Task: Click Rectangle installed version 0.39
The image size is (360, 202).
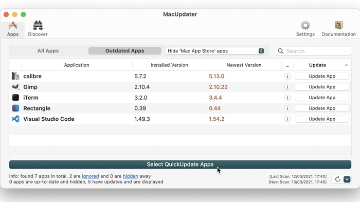Action: point(140,108)
